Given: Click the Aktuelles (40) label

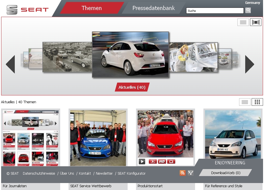Looking at the screenshot, I should [x=132, y=87].
